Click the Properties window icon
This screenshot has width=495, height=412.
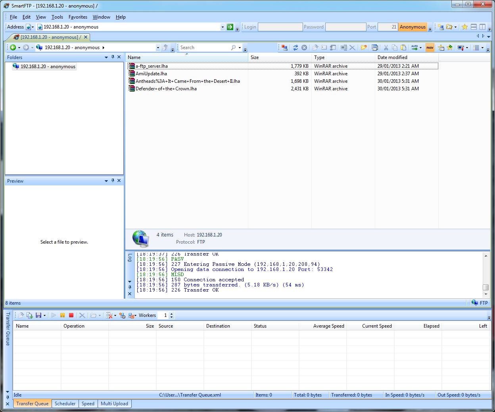[x=375, y=48]
